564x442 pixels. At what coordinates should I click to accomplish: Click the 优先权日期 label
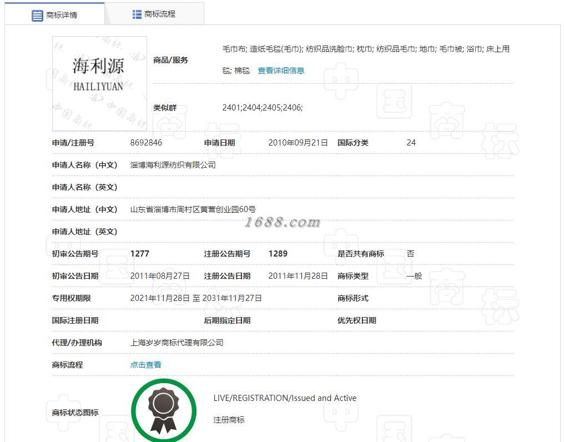click(x=357, y=320)
